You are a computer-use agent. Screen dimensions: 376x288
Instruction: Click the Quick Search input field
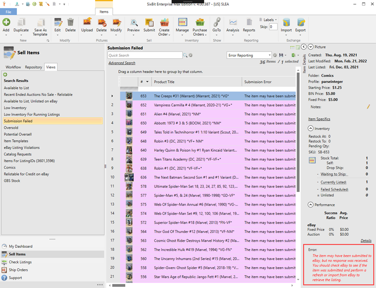[145, 55]
